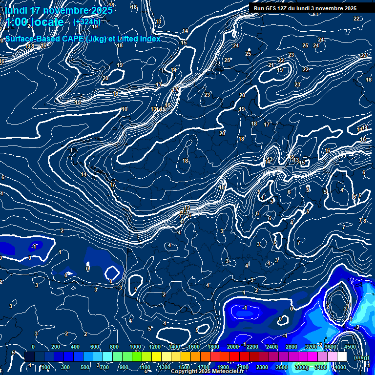
Task: Click the '2400' legend scale label
Action: 272,347
